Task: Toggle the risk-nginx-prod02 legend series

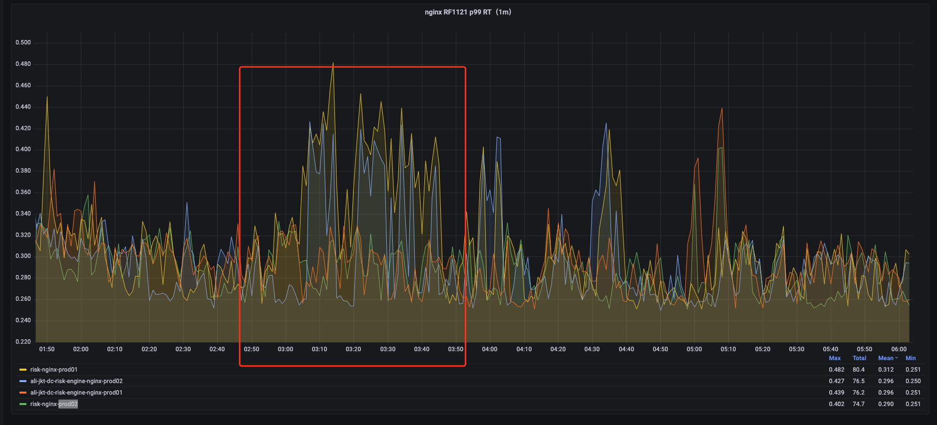Action: (x=54, y=404)
